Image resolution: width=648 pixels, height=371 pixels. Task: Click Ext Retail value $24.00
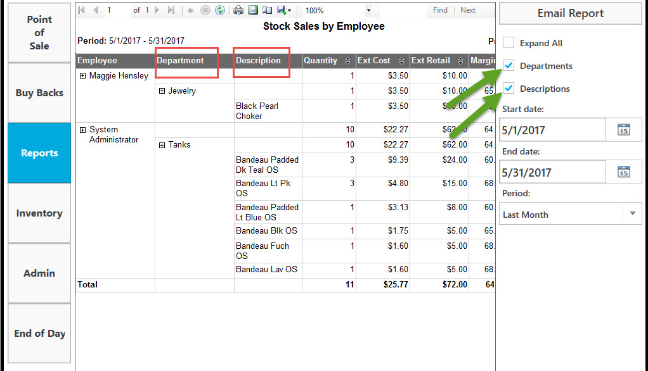tap(455, 160)
